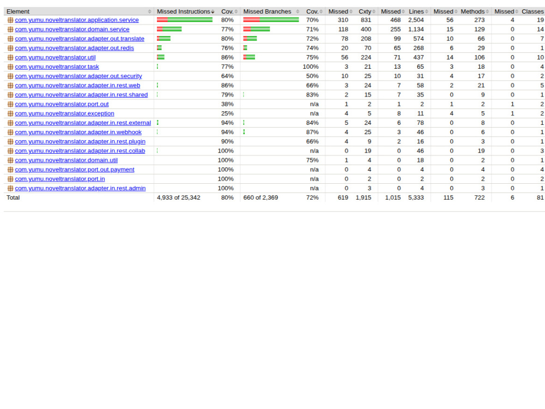Open com.yumu.noveltranslator.adapter.in.rest.plugin link
The height and width of the screenshot is (409, 545).
pos(80,142)
